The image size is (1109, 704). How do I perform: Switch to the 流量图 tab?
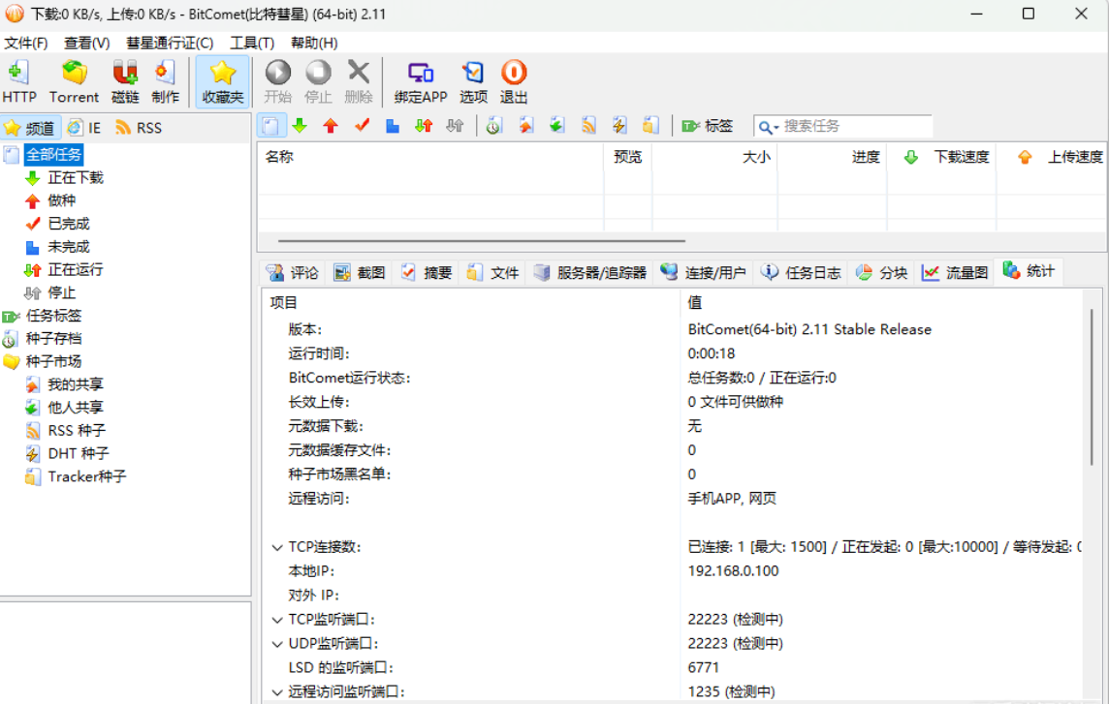(x=955, y=273)
